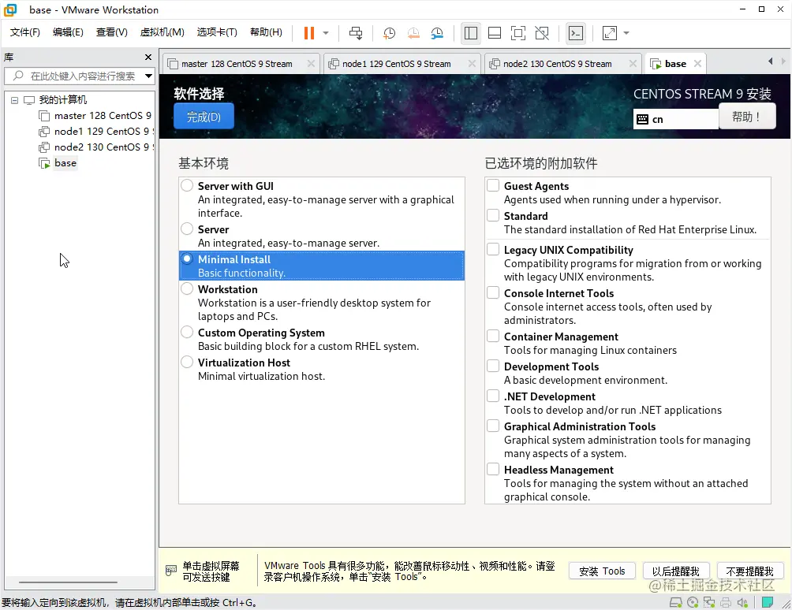
Task: Revert to previous snapshot icon
Action: pyautogui.click(x=413, y=33)
